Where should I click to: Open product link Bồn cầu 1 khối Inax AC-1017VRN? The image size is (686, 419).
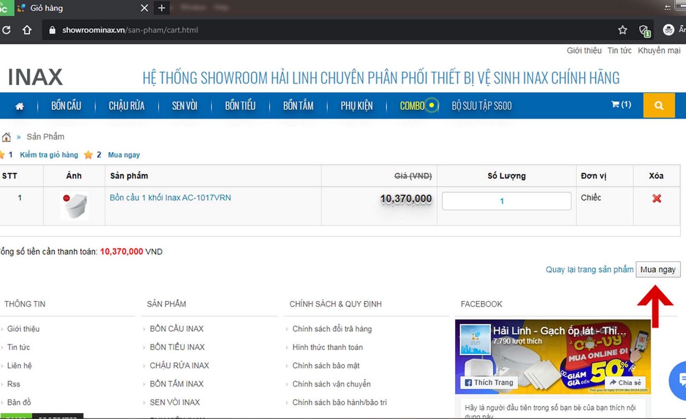click(x=170, y=198)
